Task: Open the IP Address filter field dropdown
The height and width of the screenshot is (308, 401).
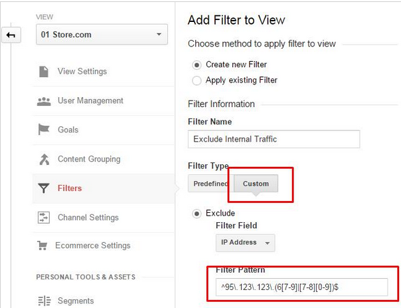Action: (x=245, y=242)
